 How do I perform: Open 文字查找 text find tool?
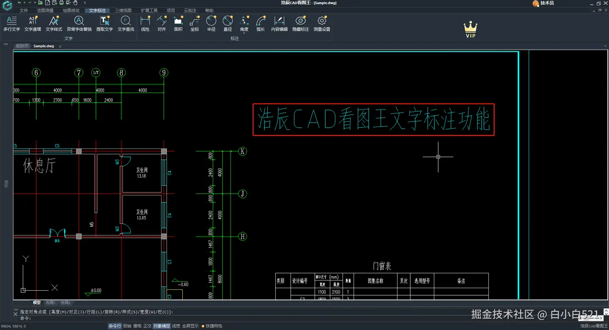pyautogui.click(x=126, y=24)
